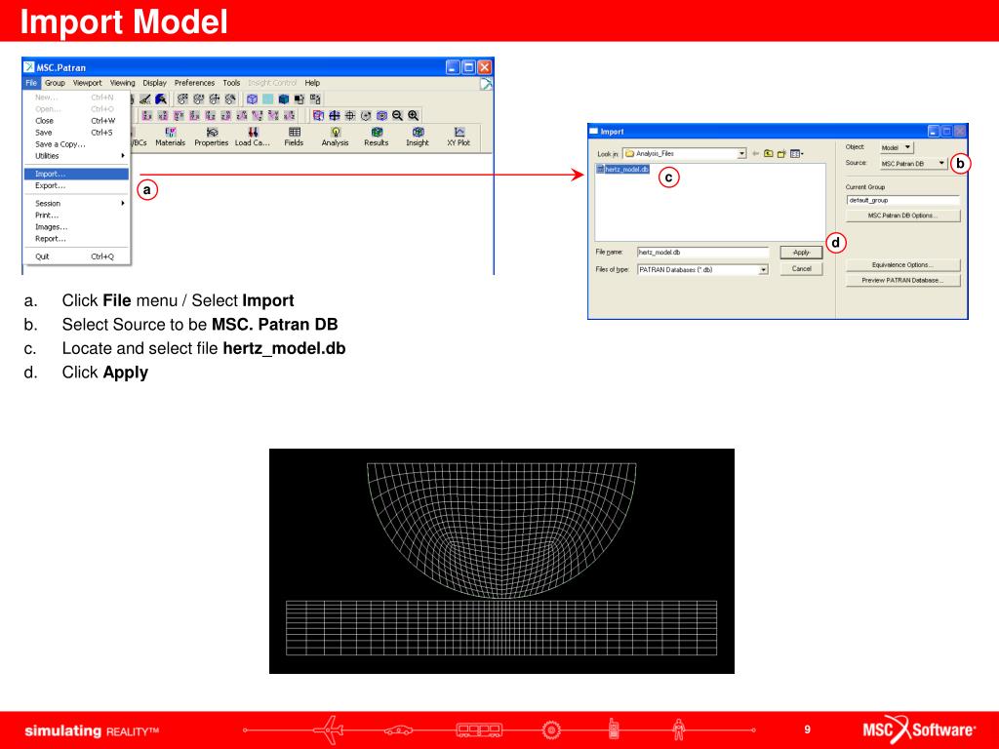This screenshot has width=999, height=749.
Task: Select Report... from File menu
Action: tap(76, 239)
